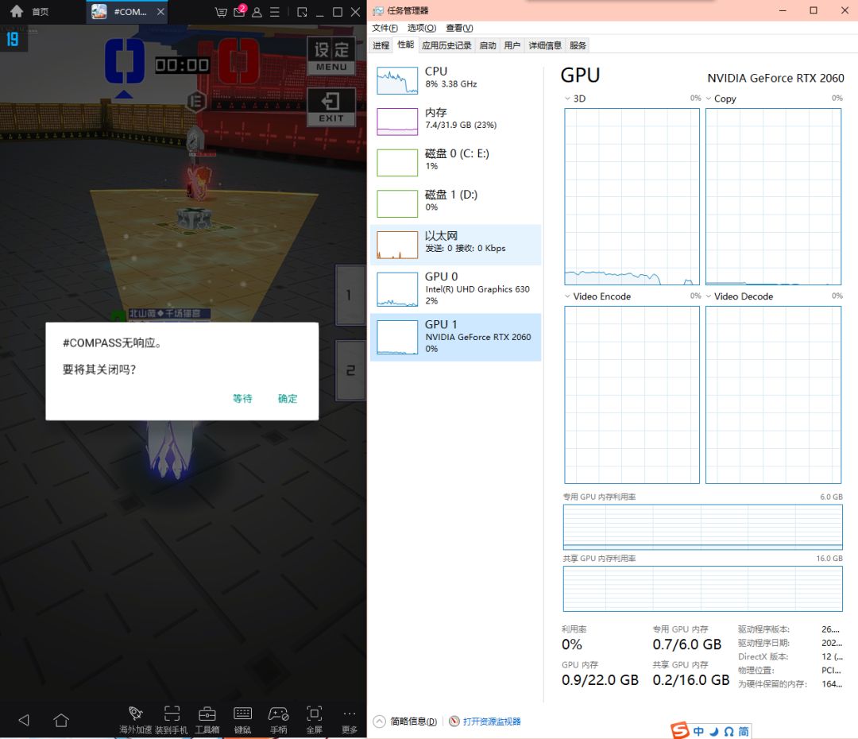Click the 共享 GPU 内存利用率 graph
The height and width of the screenshot is (739, 858).
pyautogui.click(x=702, y=589)
